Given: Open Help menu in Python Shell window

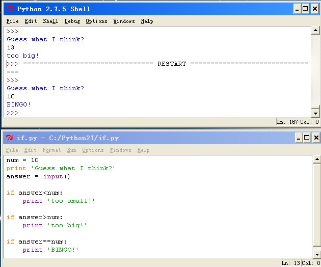Looking at the screenshot, I should pyautogui.click(x=147, y=21).
